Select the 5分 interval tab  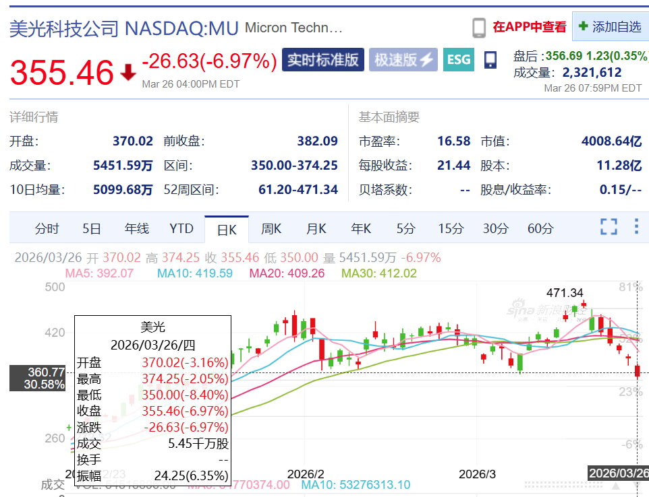click(x=405, y=228)
